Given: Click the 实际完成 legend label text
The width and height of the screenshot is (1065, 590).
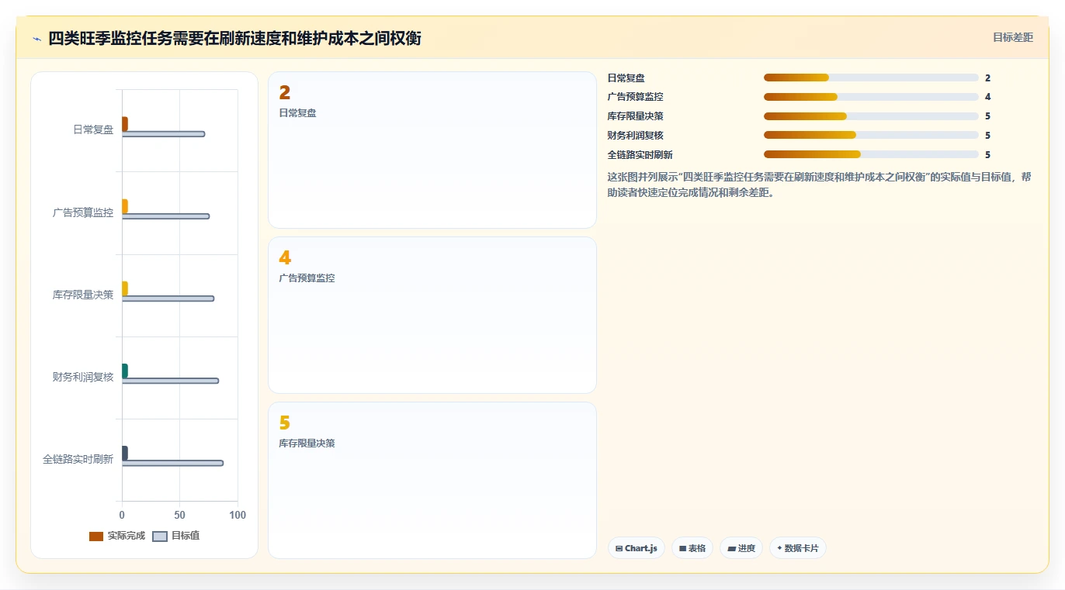Looking at the screenshot, I should pyautogui.click(x=126, y=536).
